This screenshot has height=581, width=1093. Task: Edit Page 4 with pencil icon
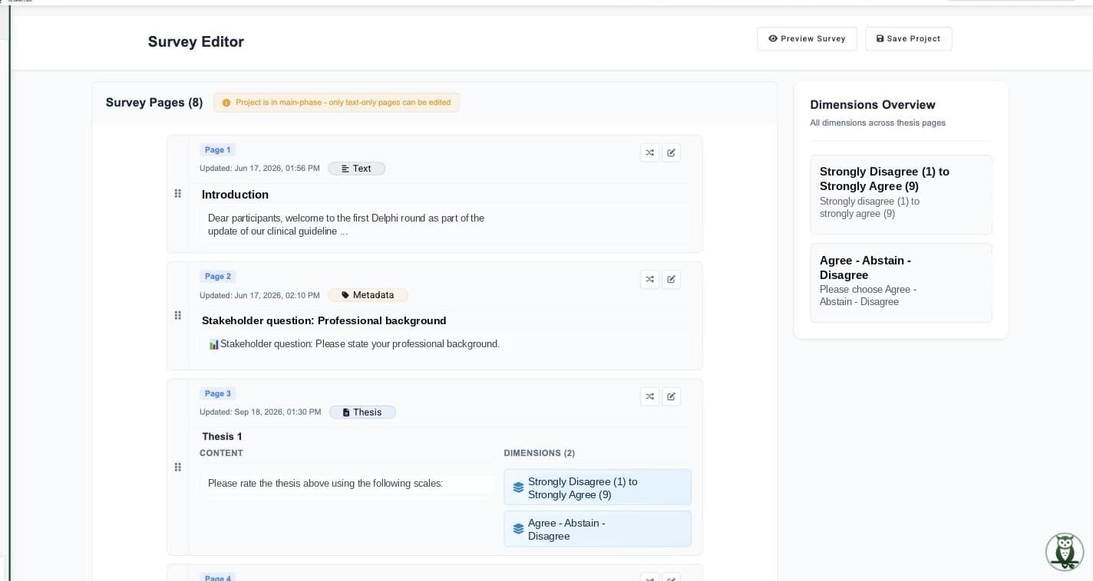tap(671, 577)
